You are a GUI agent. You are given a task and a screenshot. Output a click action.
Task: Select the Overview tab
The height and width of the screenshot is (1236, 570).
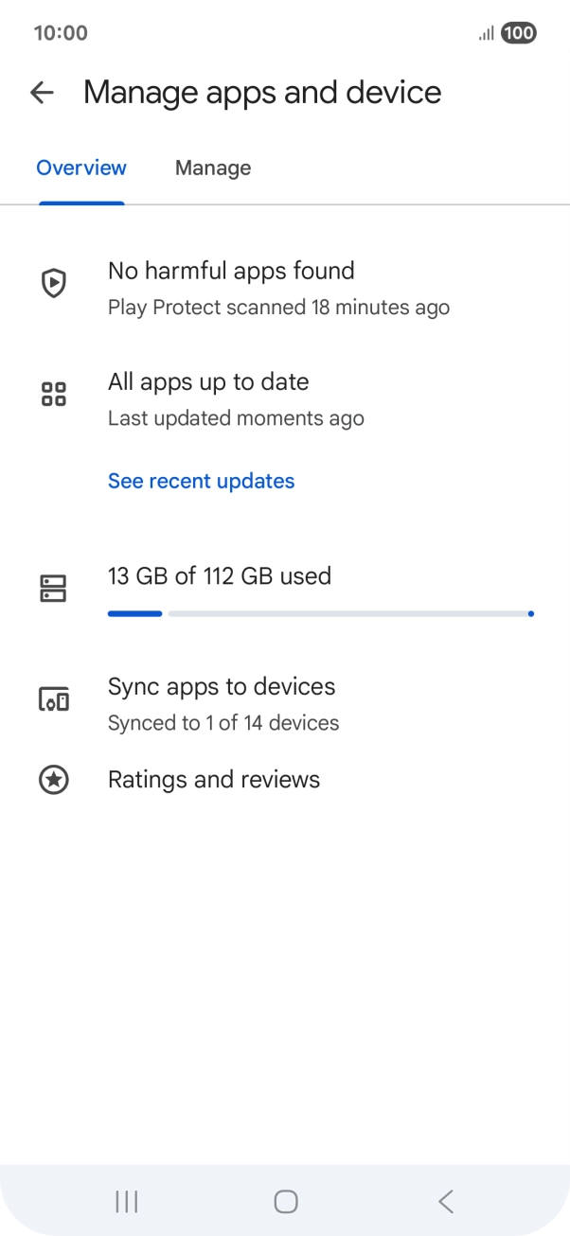coord(81,168)
